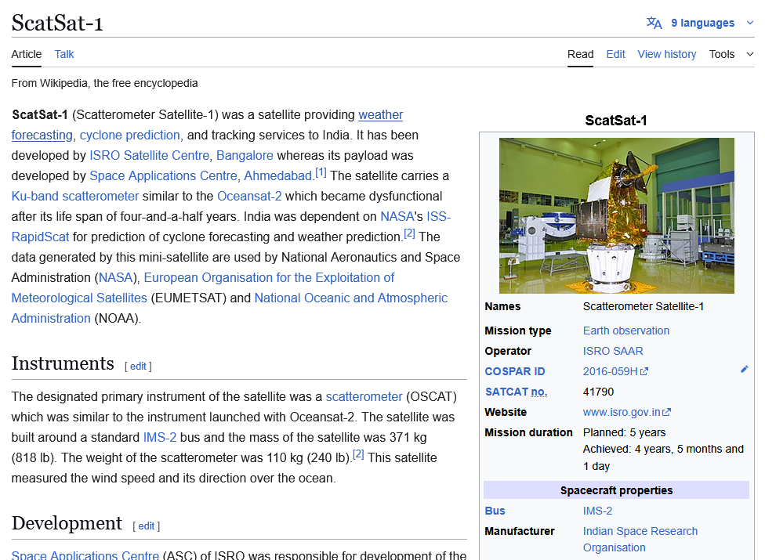Open the Tools menu
This screenshot has height=560, width=765.
[722, 54]
